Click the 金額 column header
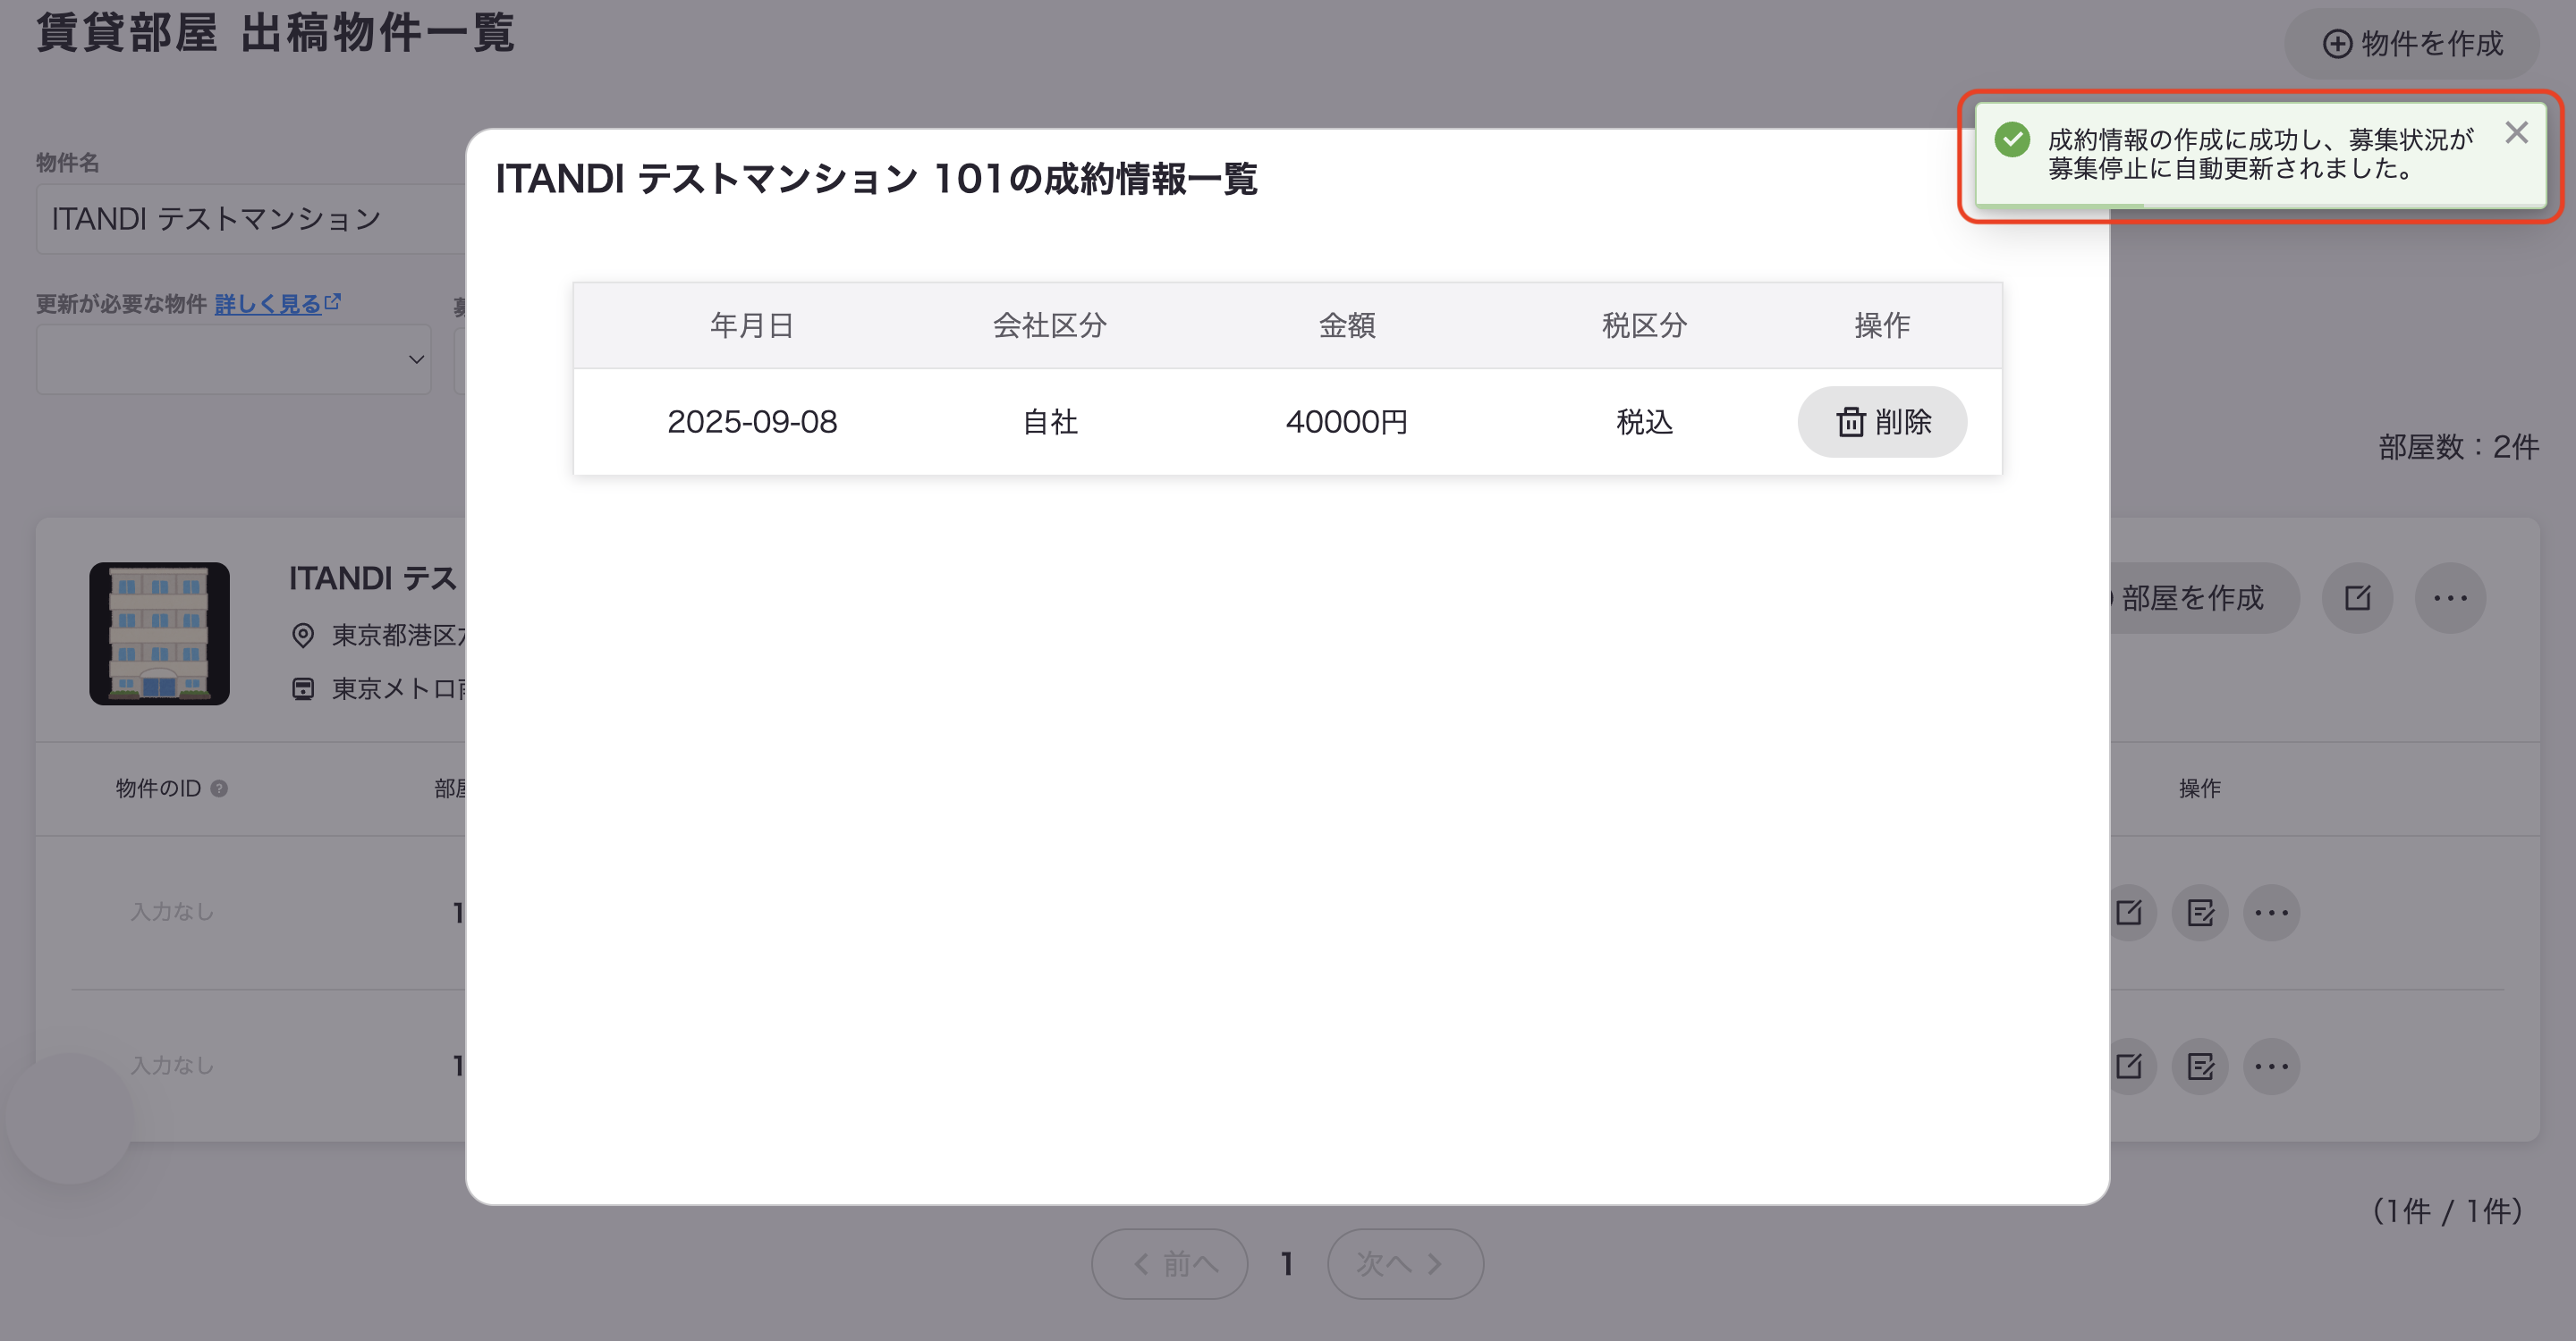Screen dimensions: 2576x1341 (1347, 325)
